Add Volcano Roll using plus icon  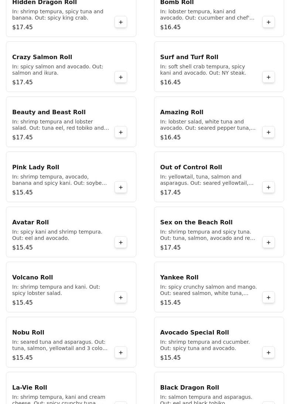(121, 298)
